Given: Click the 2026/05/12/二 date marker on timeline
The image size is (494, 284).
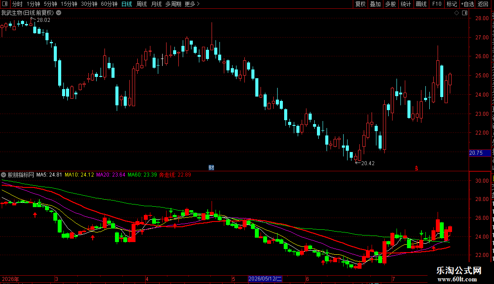Looking at the screenshot, I should coord(265,279).
